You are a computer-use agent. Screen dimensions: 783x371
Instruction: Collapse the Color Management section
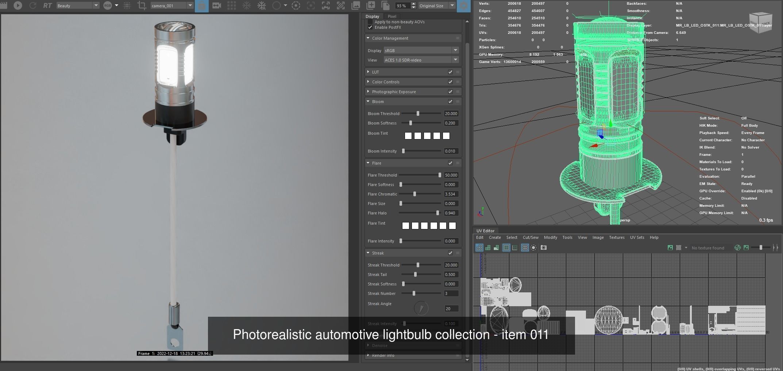coord(368,38)
